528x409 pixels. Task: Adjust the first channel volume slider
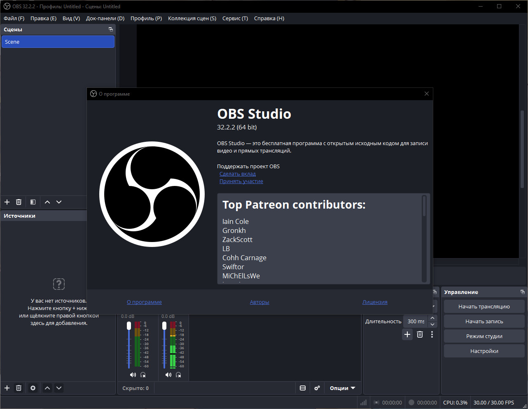(x=129, y=345)
